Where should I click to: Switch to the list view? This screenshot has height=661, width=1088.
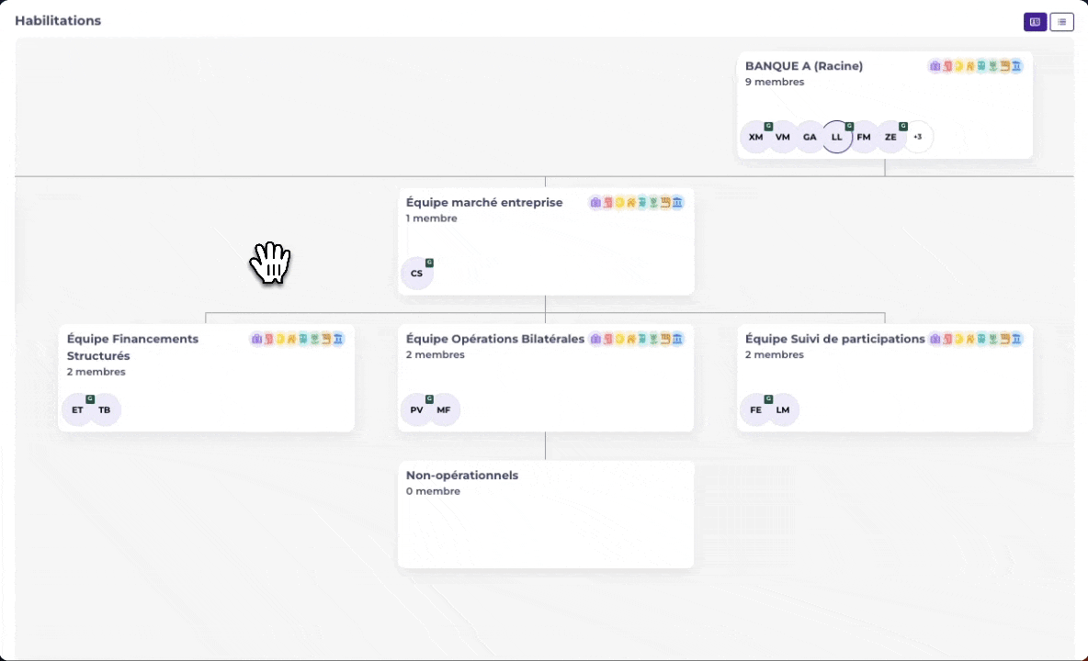click(1061, 21)
